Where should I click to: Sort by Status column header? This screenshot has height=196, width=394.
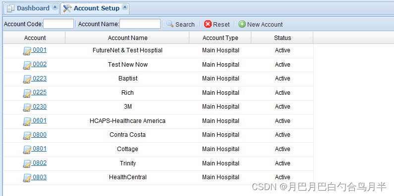(x=282, y=38)
